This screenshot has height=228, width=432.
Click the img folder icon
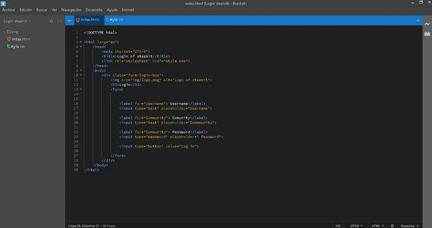click(x=9, y=32)
